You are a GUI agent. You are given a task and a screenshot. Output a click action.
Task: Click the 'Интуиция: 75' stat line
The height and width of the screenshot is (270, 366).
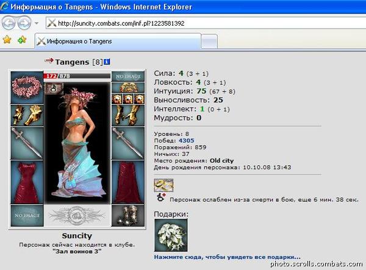pos(194,91)
